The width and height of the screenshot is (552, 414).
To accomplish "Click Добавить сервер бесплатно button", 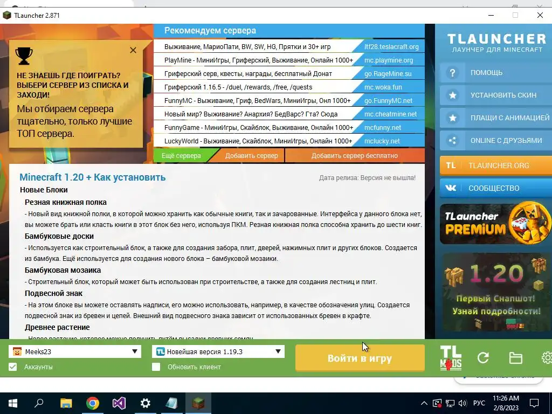I will 355,156.
